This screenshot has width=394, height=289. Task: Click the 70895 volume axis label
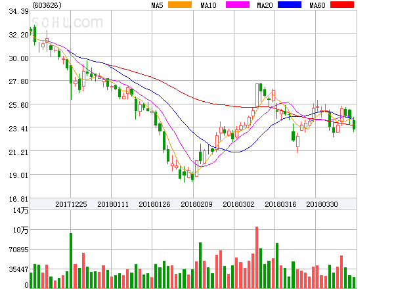[18, 250]
